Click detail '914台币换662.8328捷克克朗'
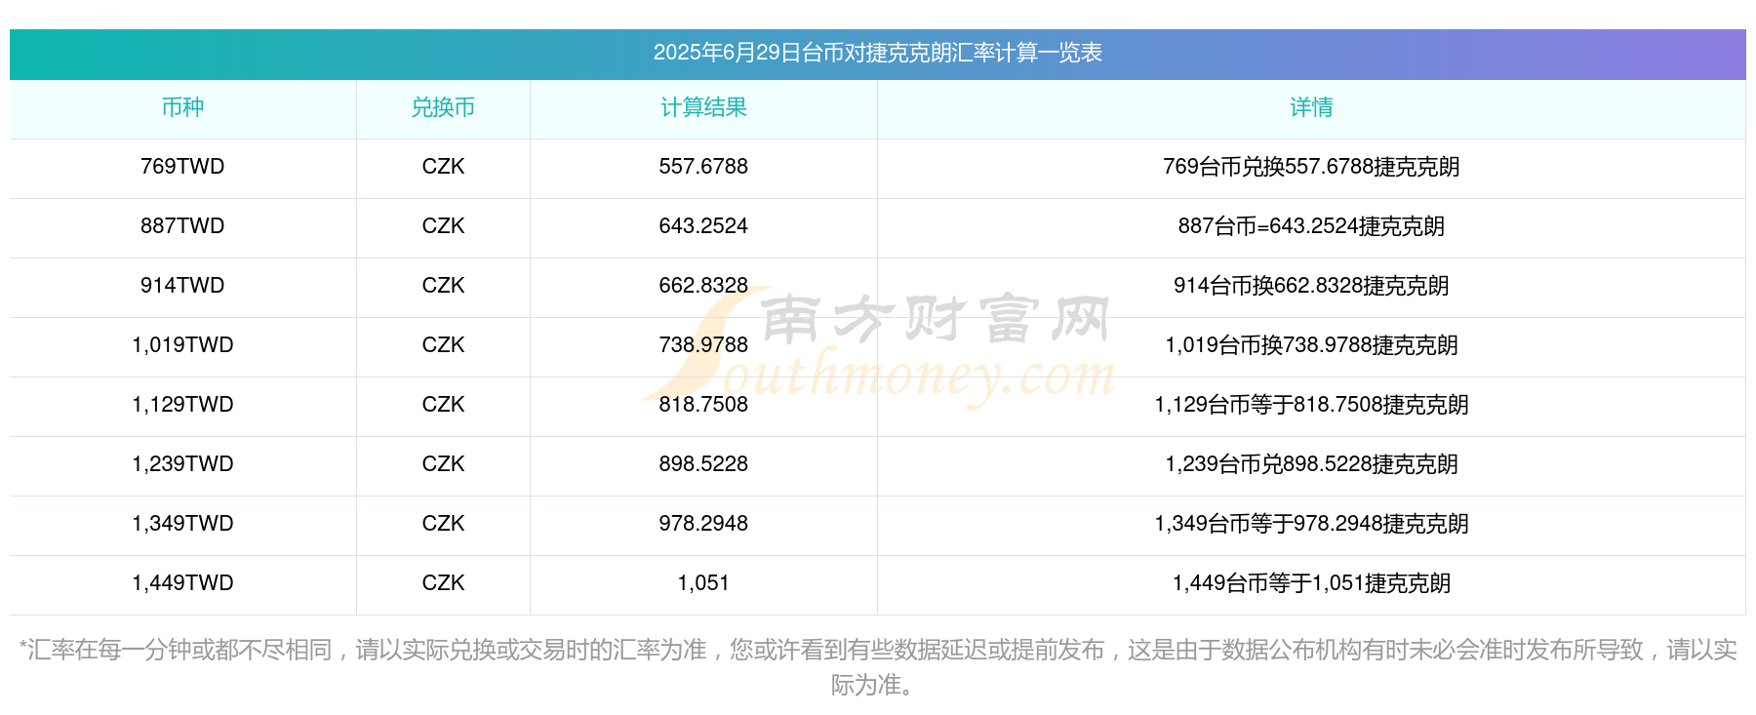Screen dimensions: 1756x715 (1311, 286)
